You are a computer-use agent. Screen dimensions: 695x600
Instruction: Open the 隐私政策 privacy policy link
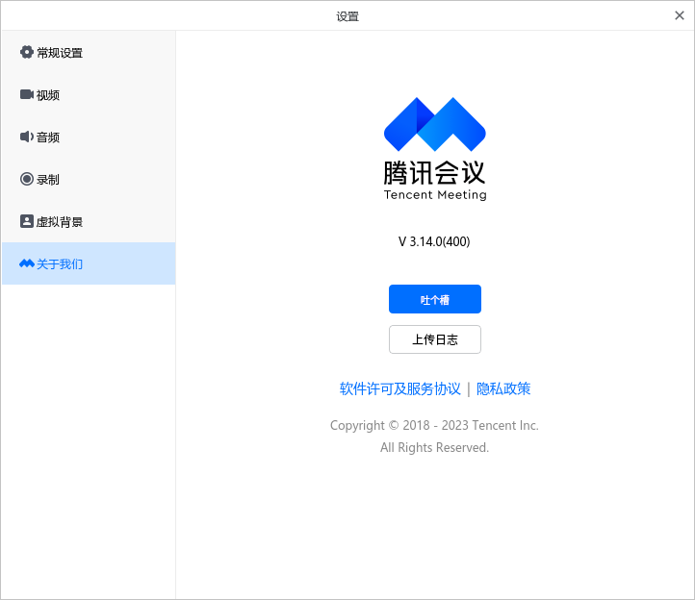tap(503, 388)
